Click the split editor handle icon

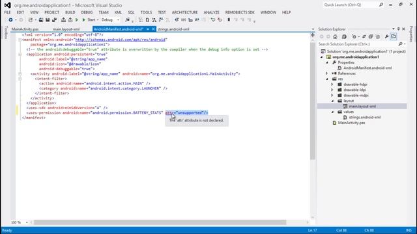tap(313, 34)
